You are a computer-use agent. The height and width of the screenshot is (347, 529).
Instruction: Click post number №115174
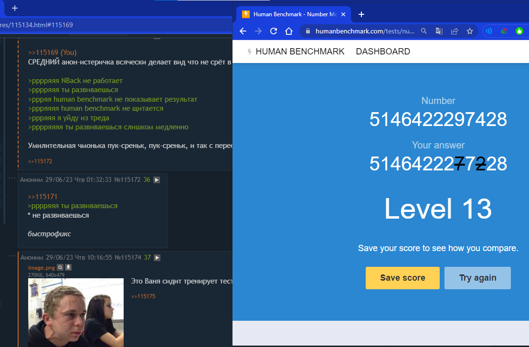coord(128,258)
